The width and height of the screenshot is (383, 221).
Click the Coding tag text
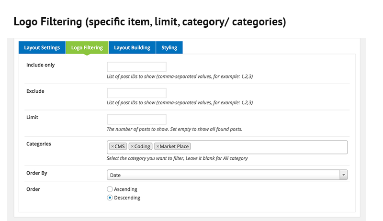(142, 146)
